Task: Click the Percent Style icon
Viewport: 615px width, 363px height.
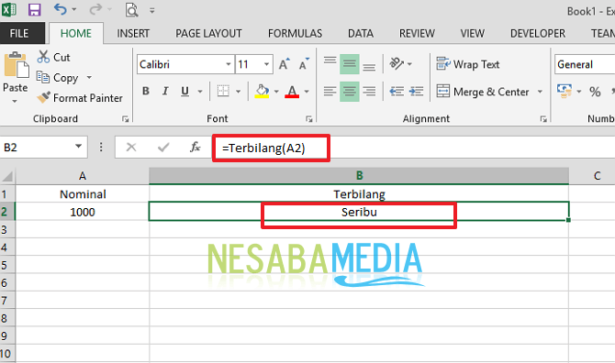Action: [595, 92]
